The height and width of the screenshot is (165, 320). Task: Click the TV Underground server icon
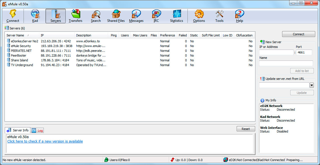pos(8,65)
